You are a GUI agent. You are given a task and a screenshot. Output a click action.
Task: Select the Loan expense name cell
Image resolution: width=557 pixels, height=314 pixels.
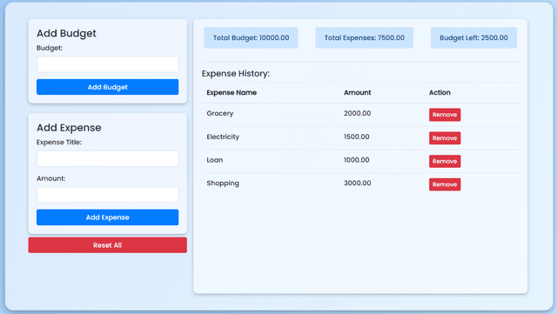[x=215, y=160]
